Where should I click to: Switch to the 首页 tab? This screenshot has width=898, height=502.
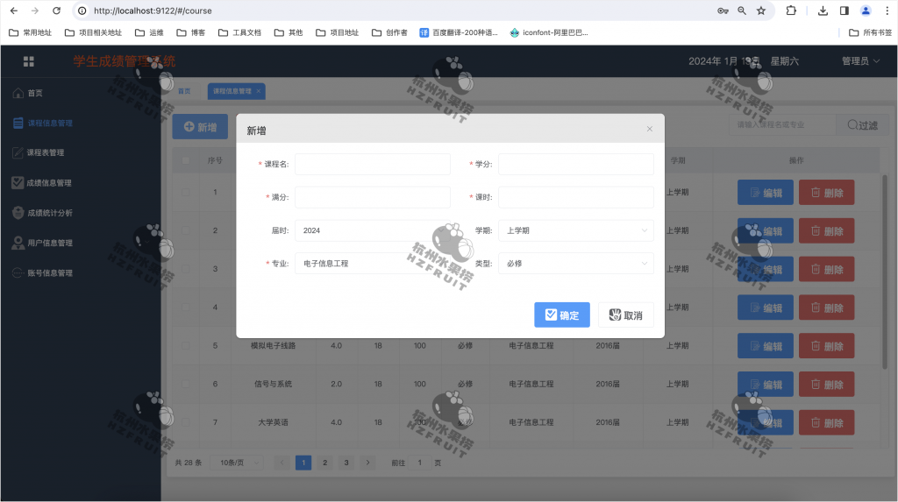click(184, 91)
